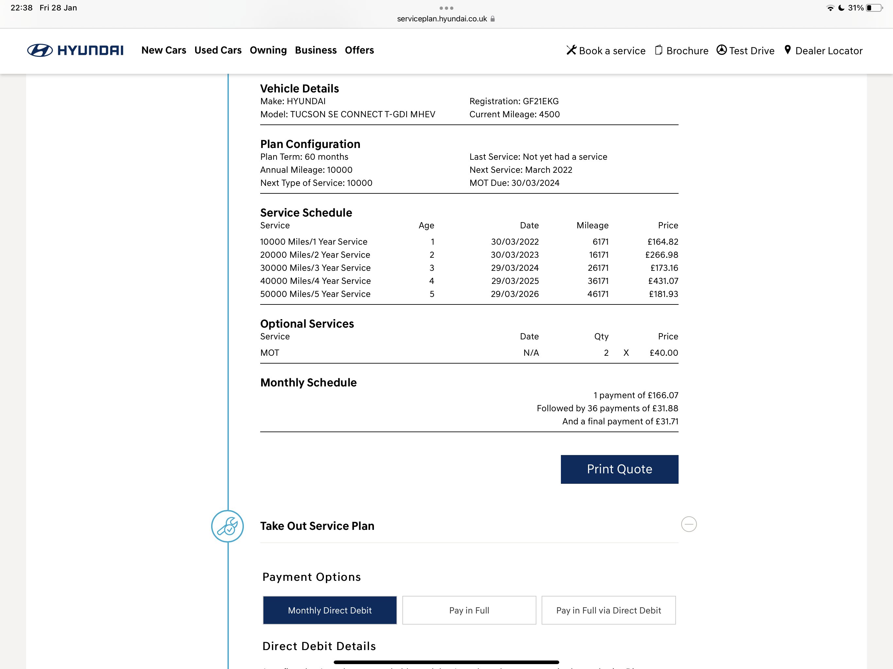This screenshot has height=669, width=893.
Task: Click the final payment of £31.71 line
Action: [620, 421]
